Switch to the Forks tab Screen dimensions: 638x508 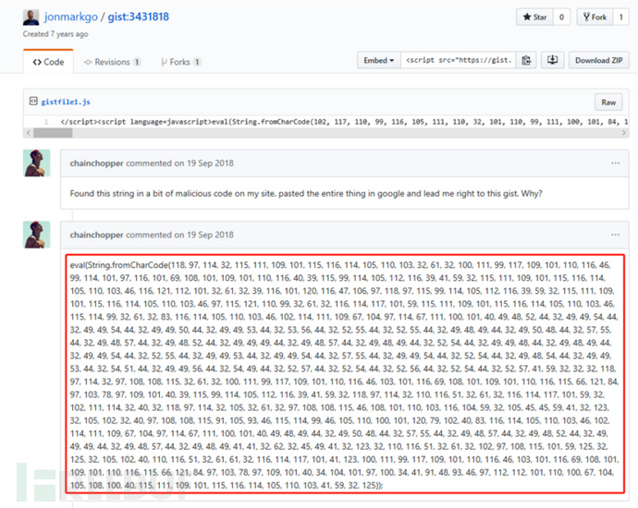click(180, 62)
